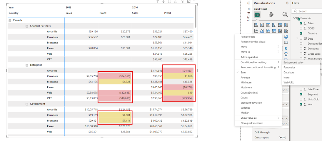Uncheck the Sales field checkbox
This screenshot has height=141, width=322.
301,23
